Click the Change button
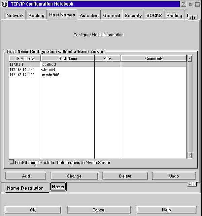The width and height of the screenshot is (202, 216). [x=74, y=176]
